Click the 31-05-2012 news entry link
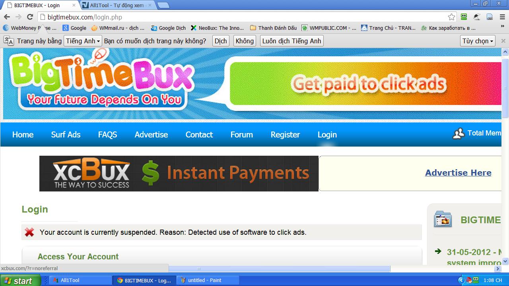The height and width of the screenshot is (286, 509). (x=474, y=257)
